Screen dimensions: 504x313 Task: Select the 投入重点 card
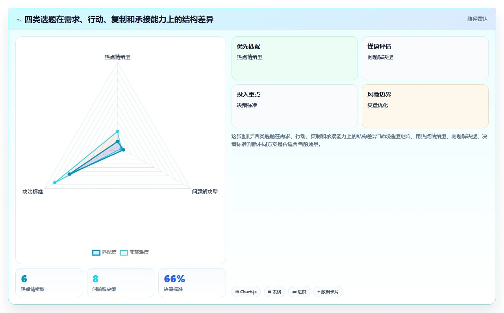(x=295, y=106)
